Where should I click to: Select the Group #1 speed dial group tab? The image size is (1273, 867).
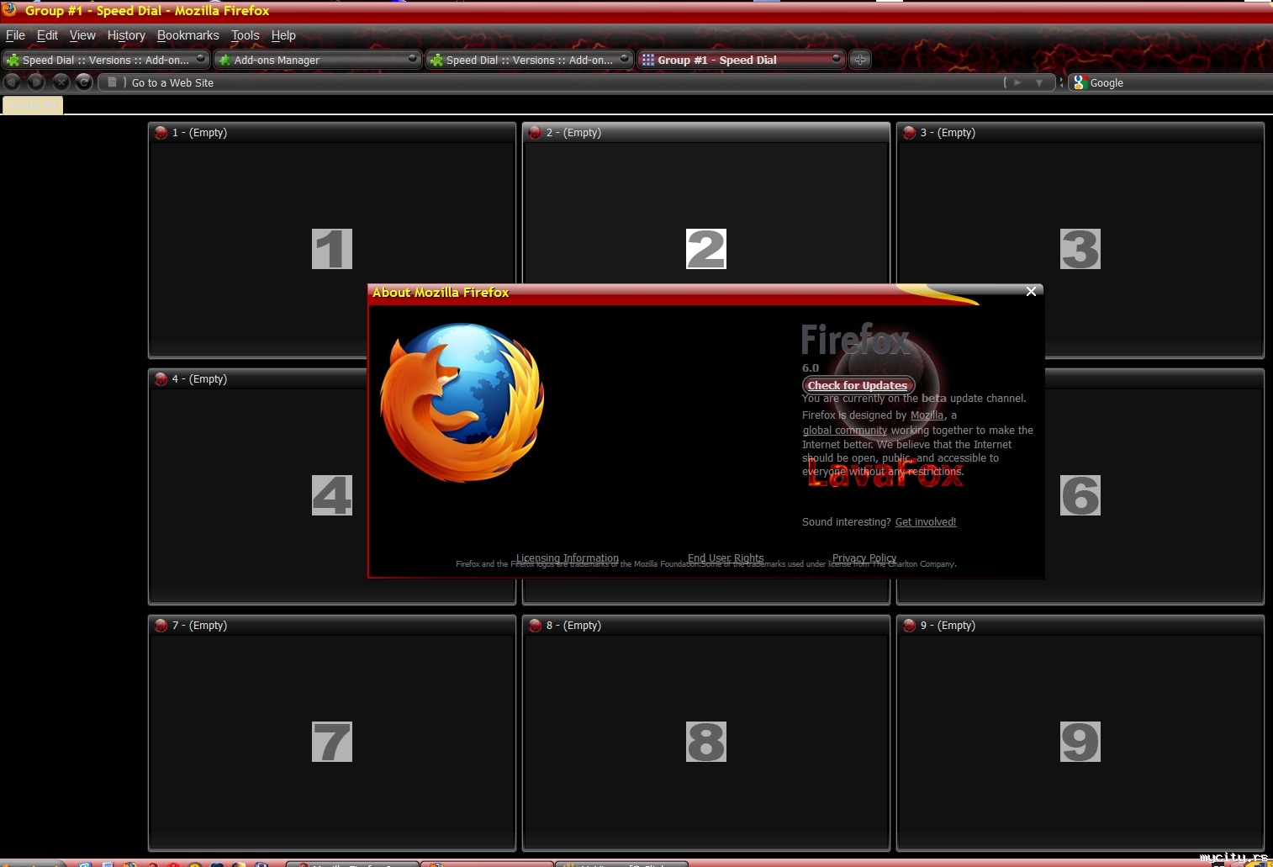32,105
